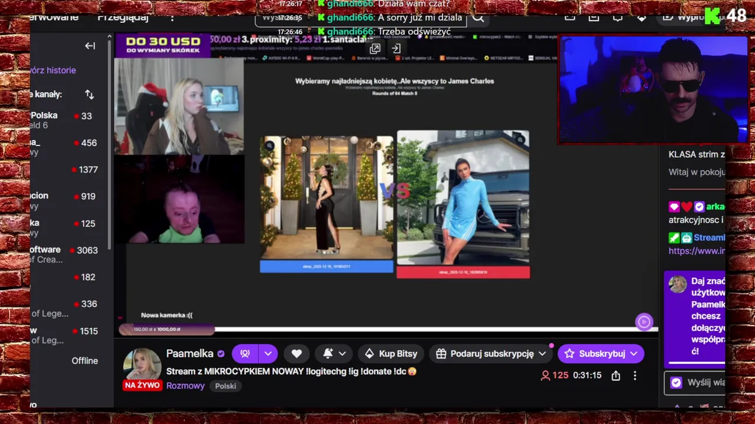Click the theatre mode exit arrow icon
This screenshot has height=424, width=755.
tap(396, 49)
